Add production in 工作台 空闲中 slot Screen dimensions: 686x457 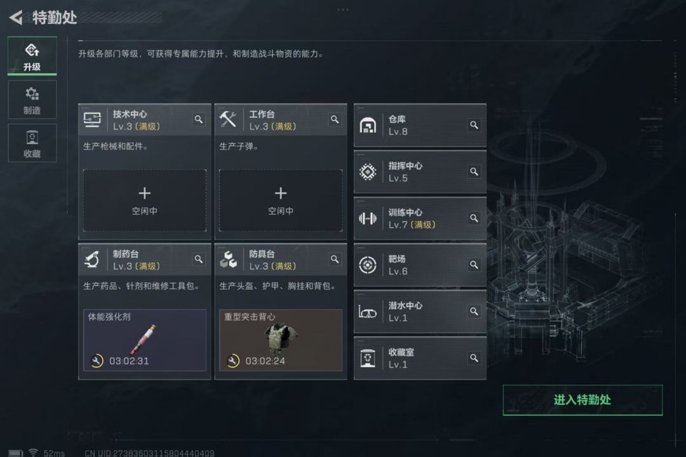(281, 201)
